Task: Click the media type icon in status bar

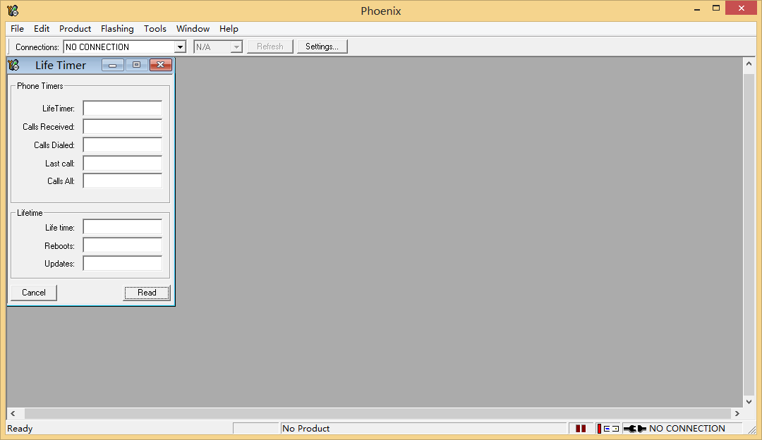Action: coord(608,428)
